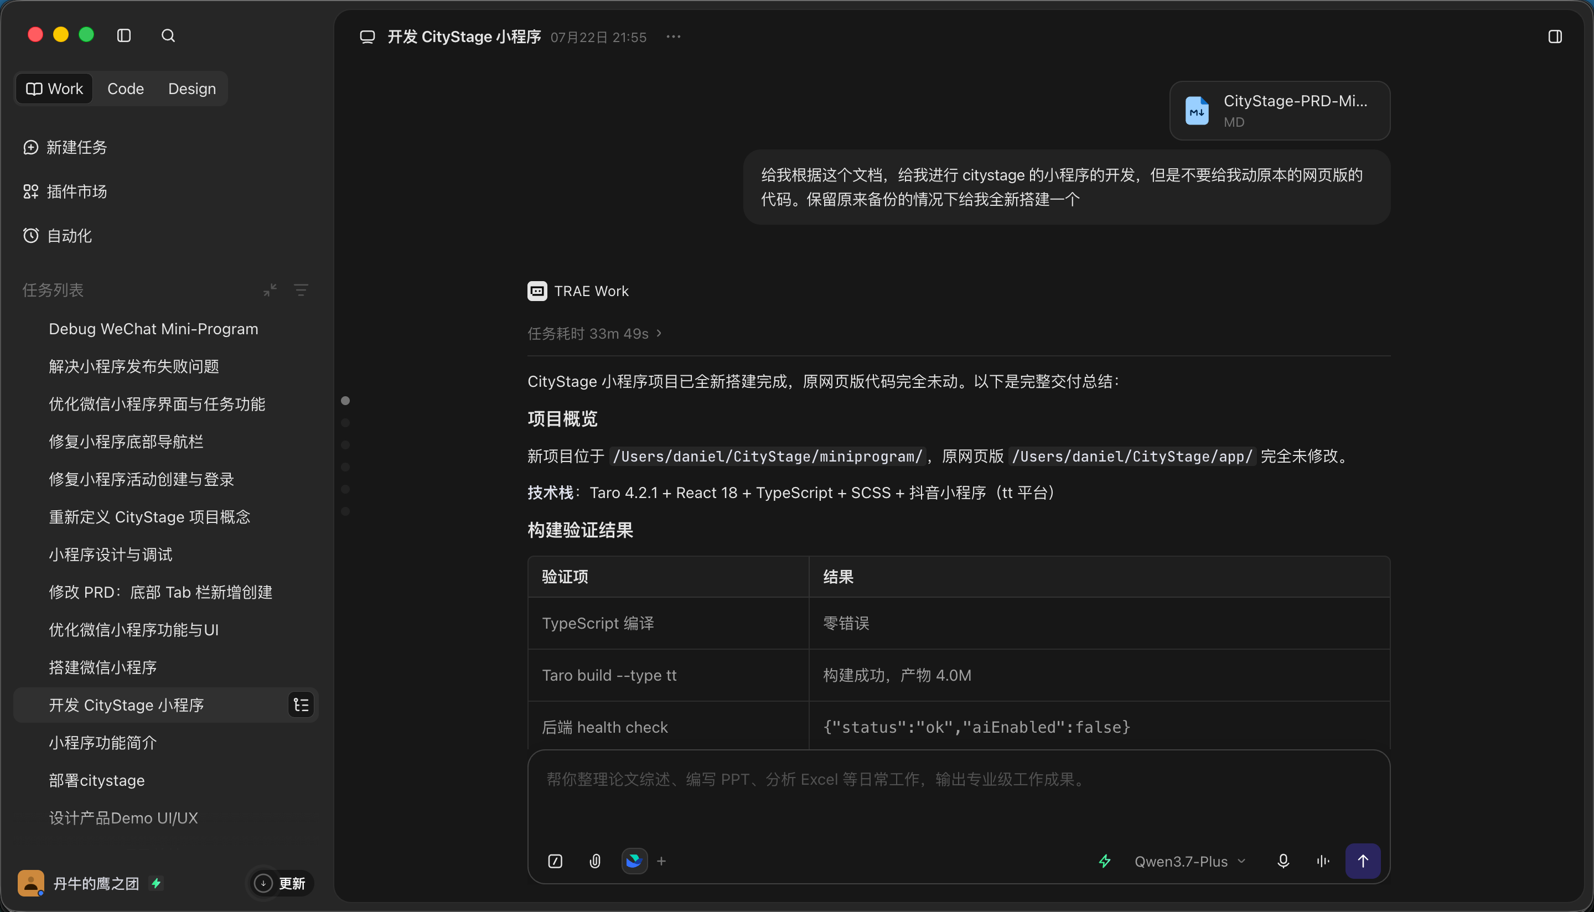Switch to the Code tab
1594x912 pixels.
click(x=126, y=89)
